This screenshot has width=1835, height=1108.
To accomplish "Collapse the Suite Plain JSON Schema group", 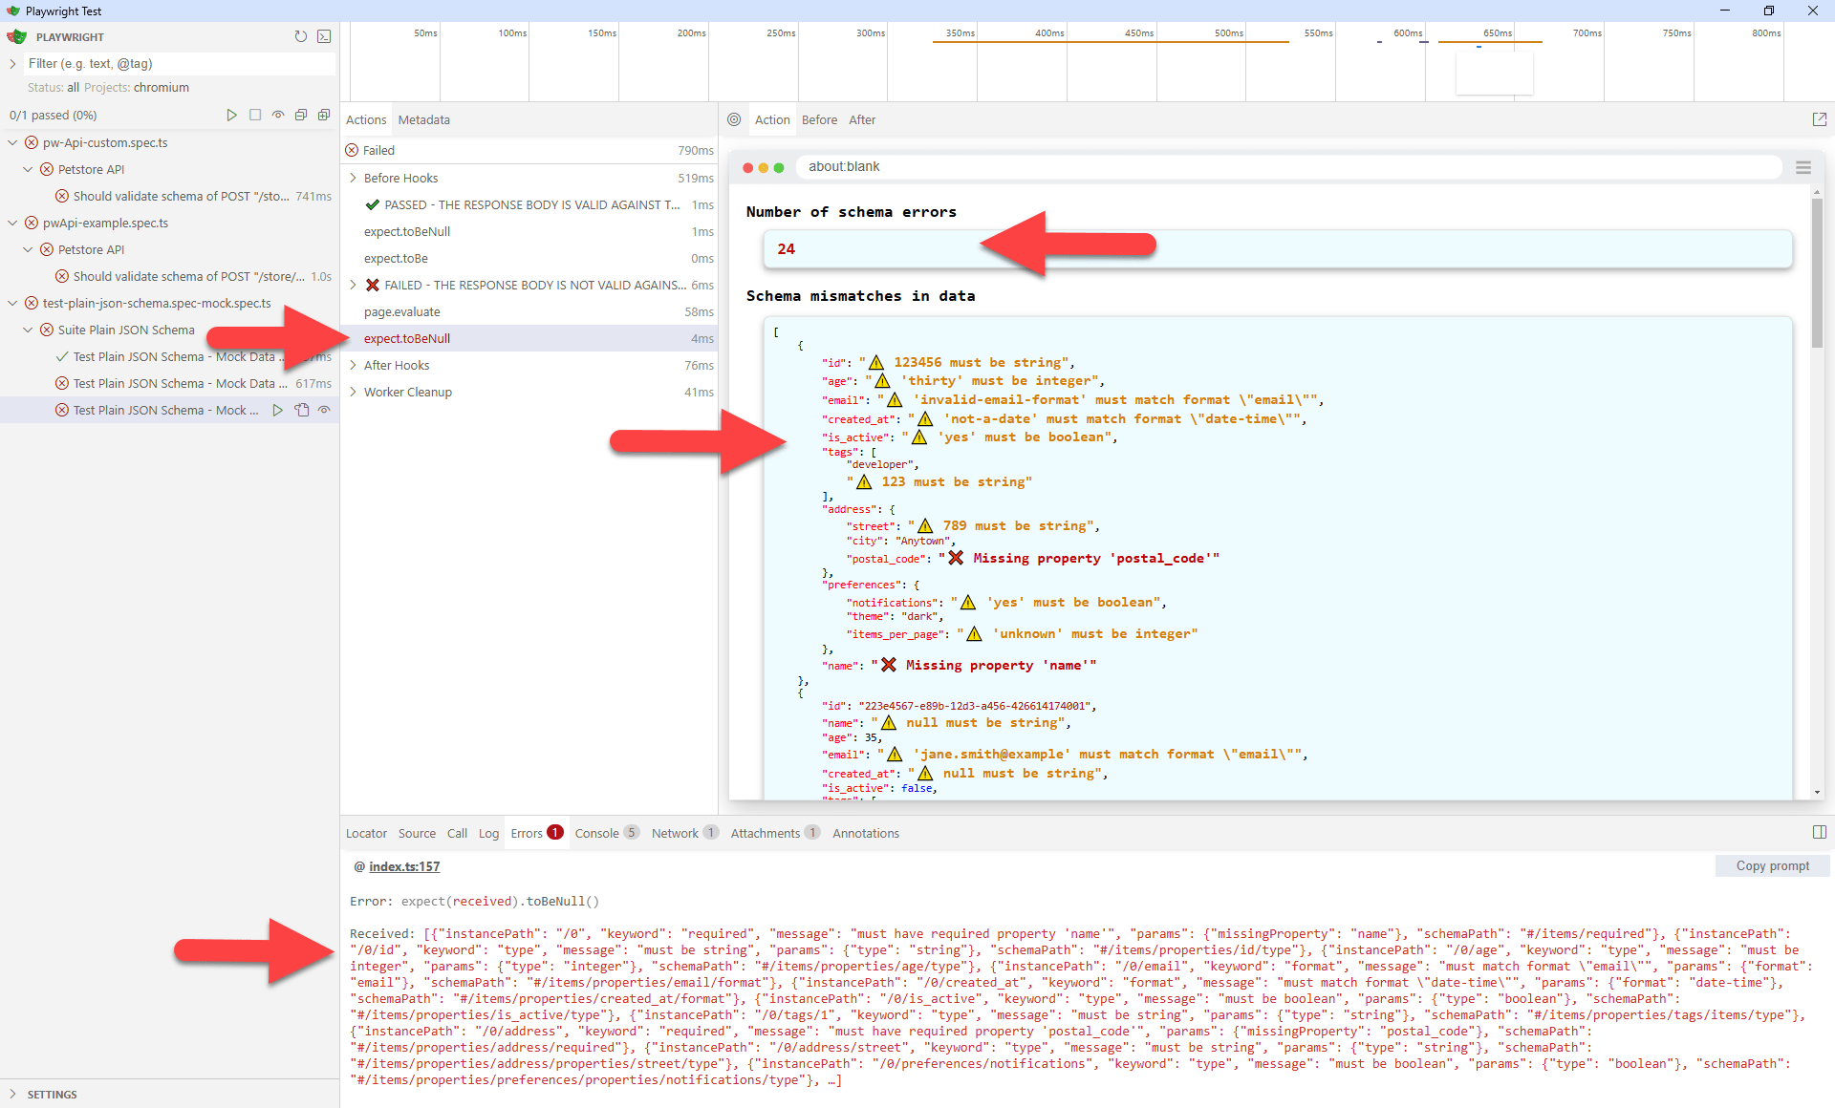I will click(27, 330).
